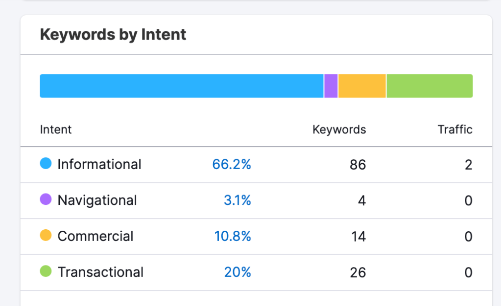Click the Intent column header
This screenshot has height=306, width=501.
coord(56,130)
